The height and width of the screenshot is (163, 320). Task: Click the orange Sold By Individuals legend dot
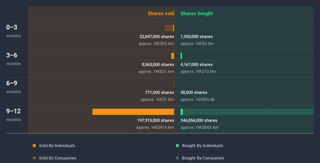point(34,146)
